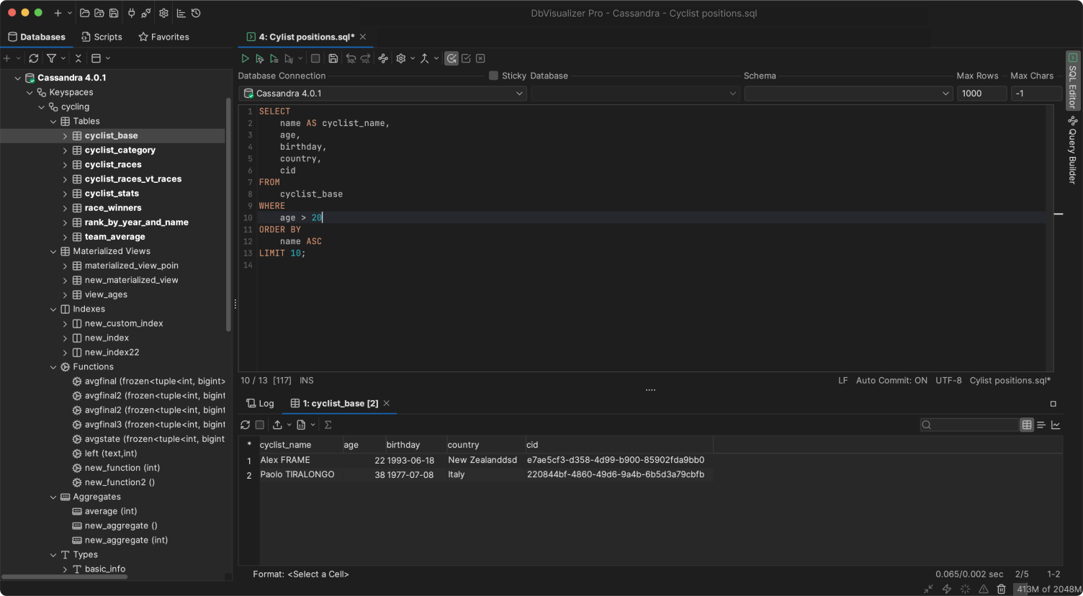
Task: Click the Execute buffer icon with lines
Action: 274,58
